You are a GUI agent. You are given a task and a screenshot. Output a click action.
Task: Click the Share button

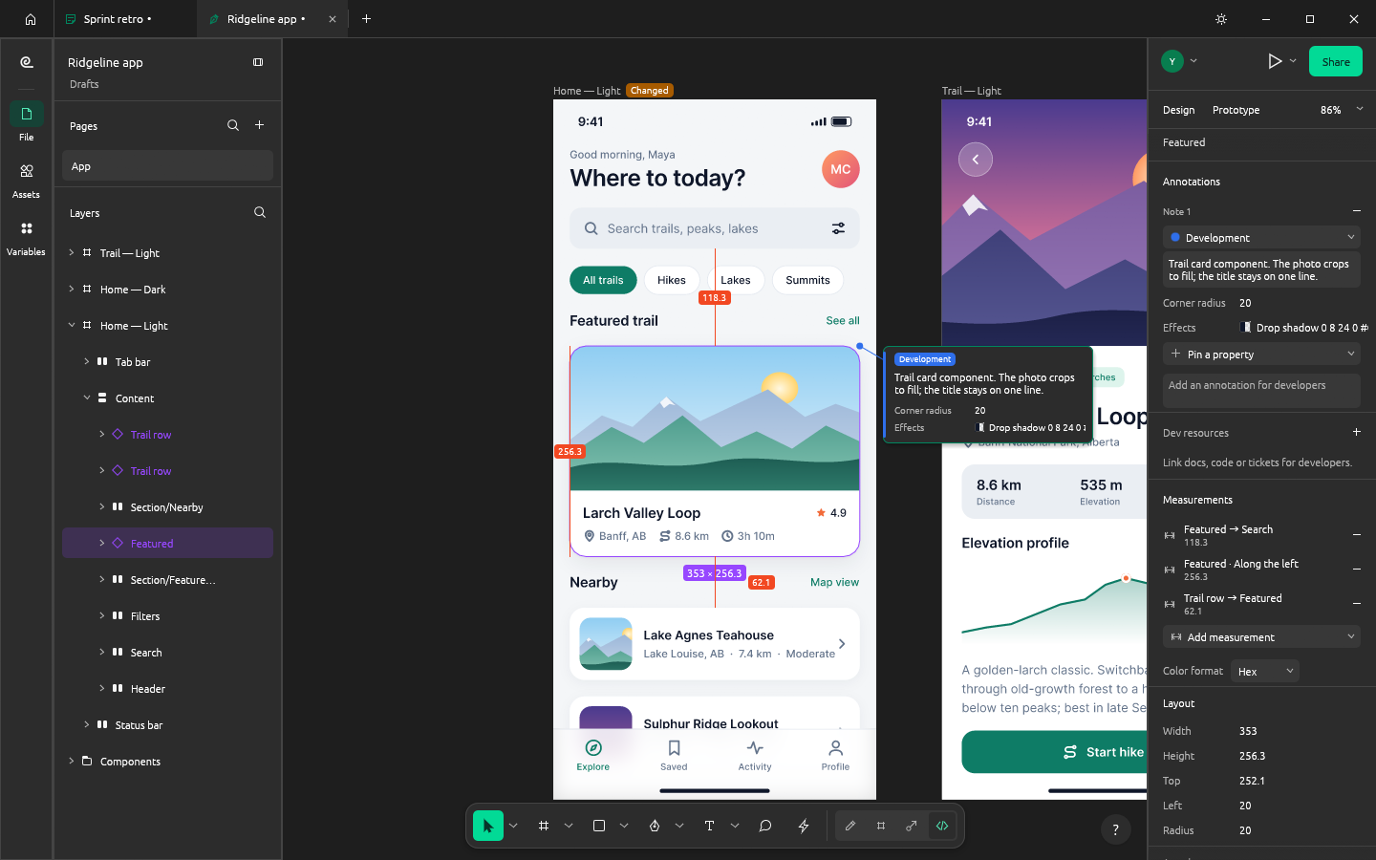[1336, 61]
